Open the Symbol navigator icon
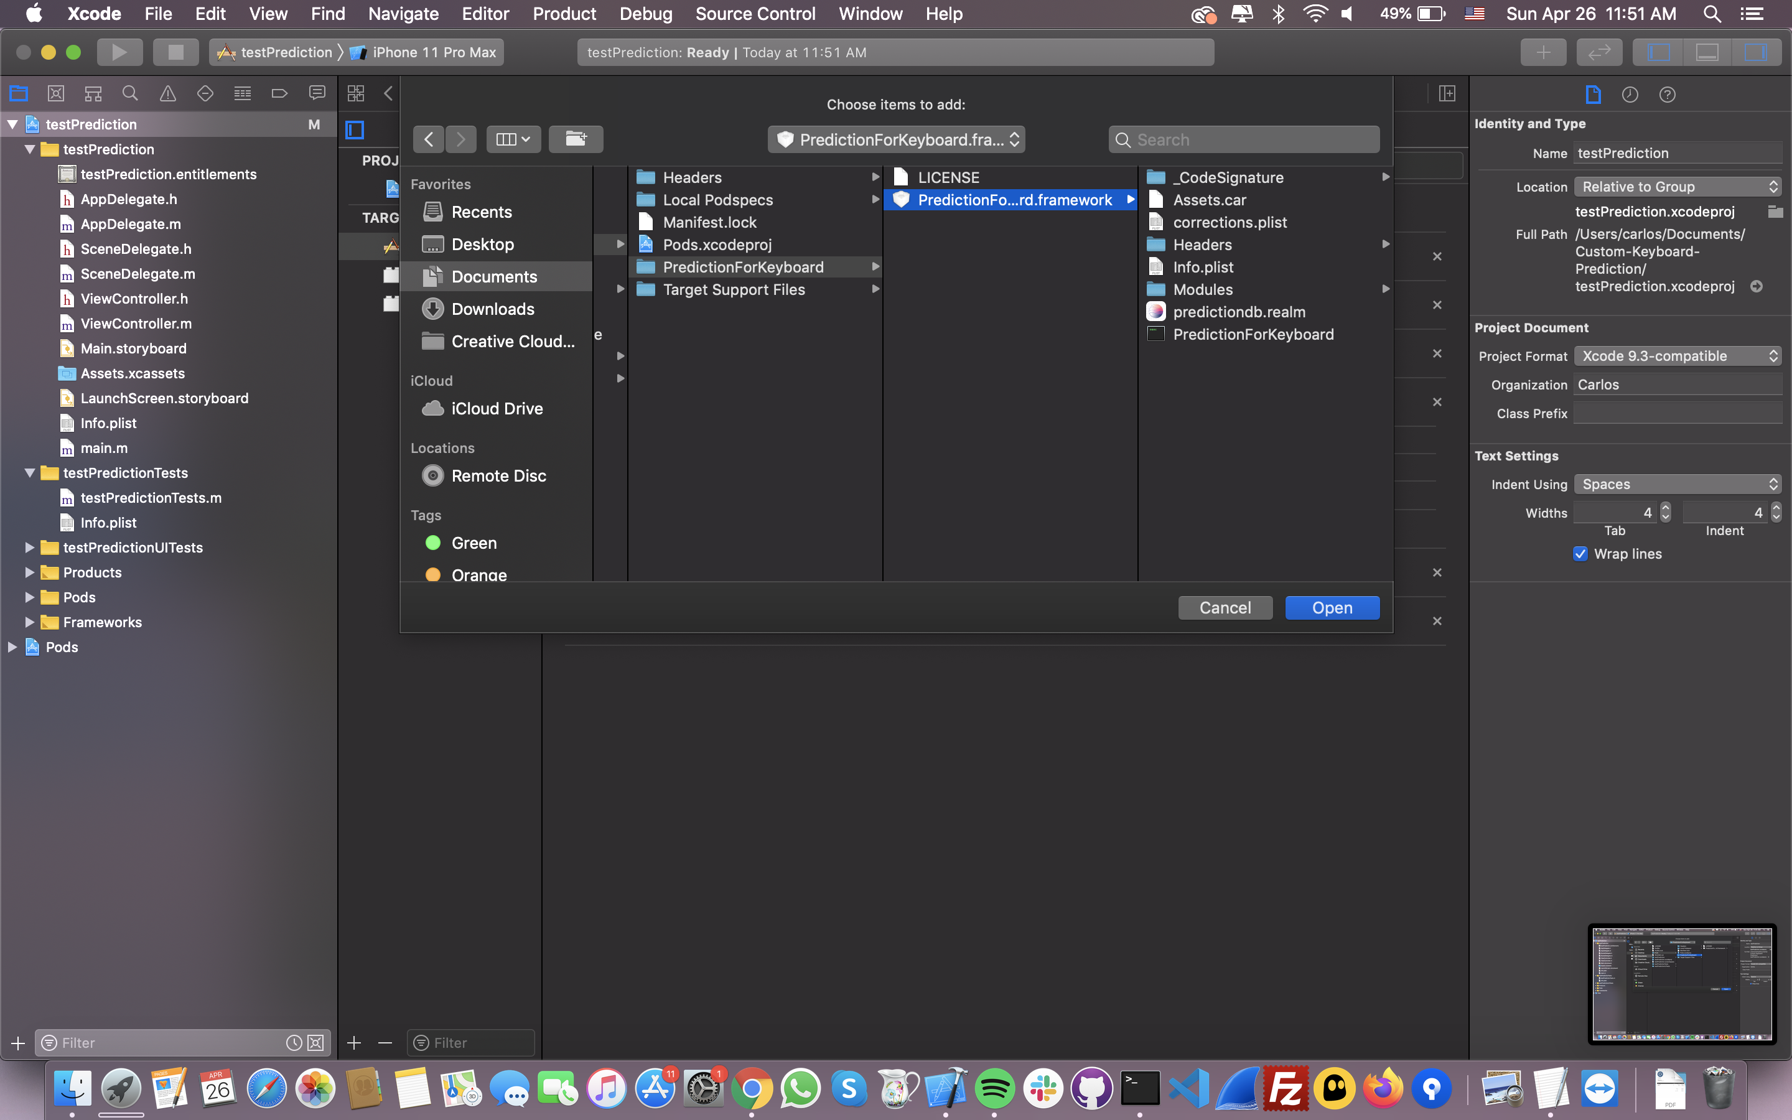This screenshot has height=1120, width=1792. 93,93
